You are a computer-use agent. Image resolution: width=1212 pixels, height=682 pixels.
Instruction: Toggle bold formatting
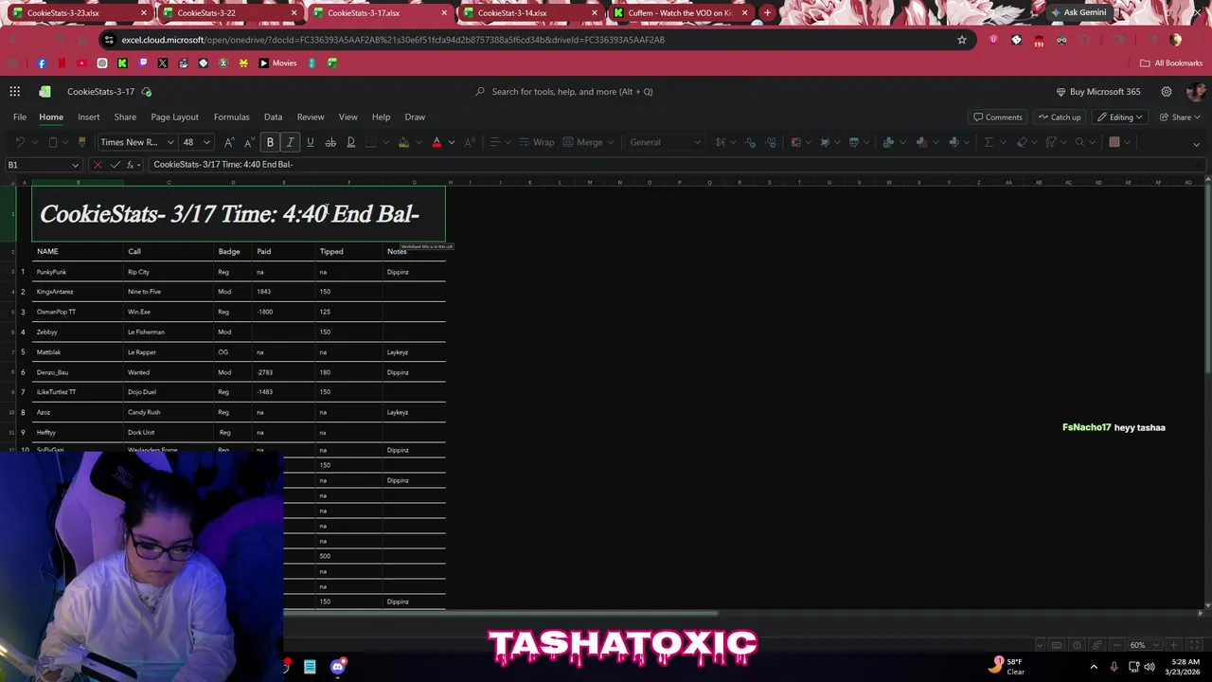pos(270,142)
